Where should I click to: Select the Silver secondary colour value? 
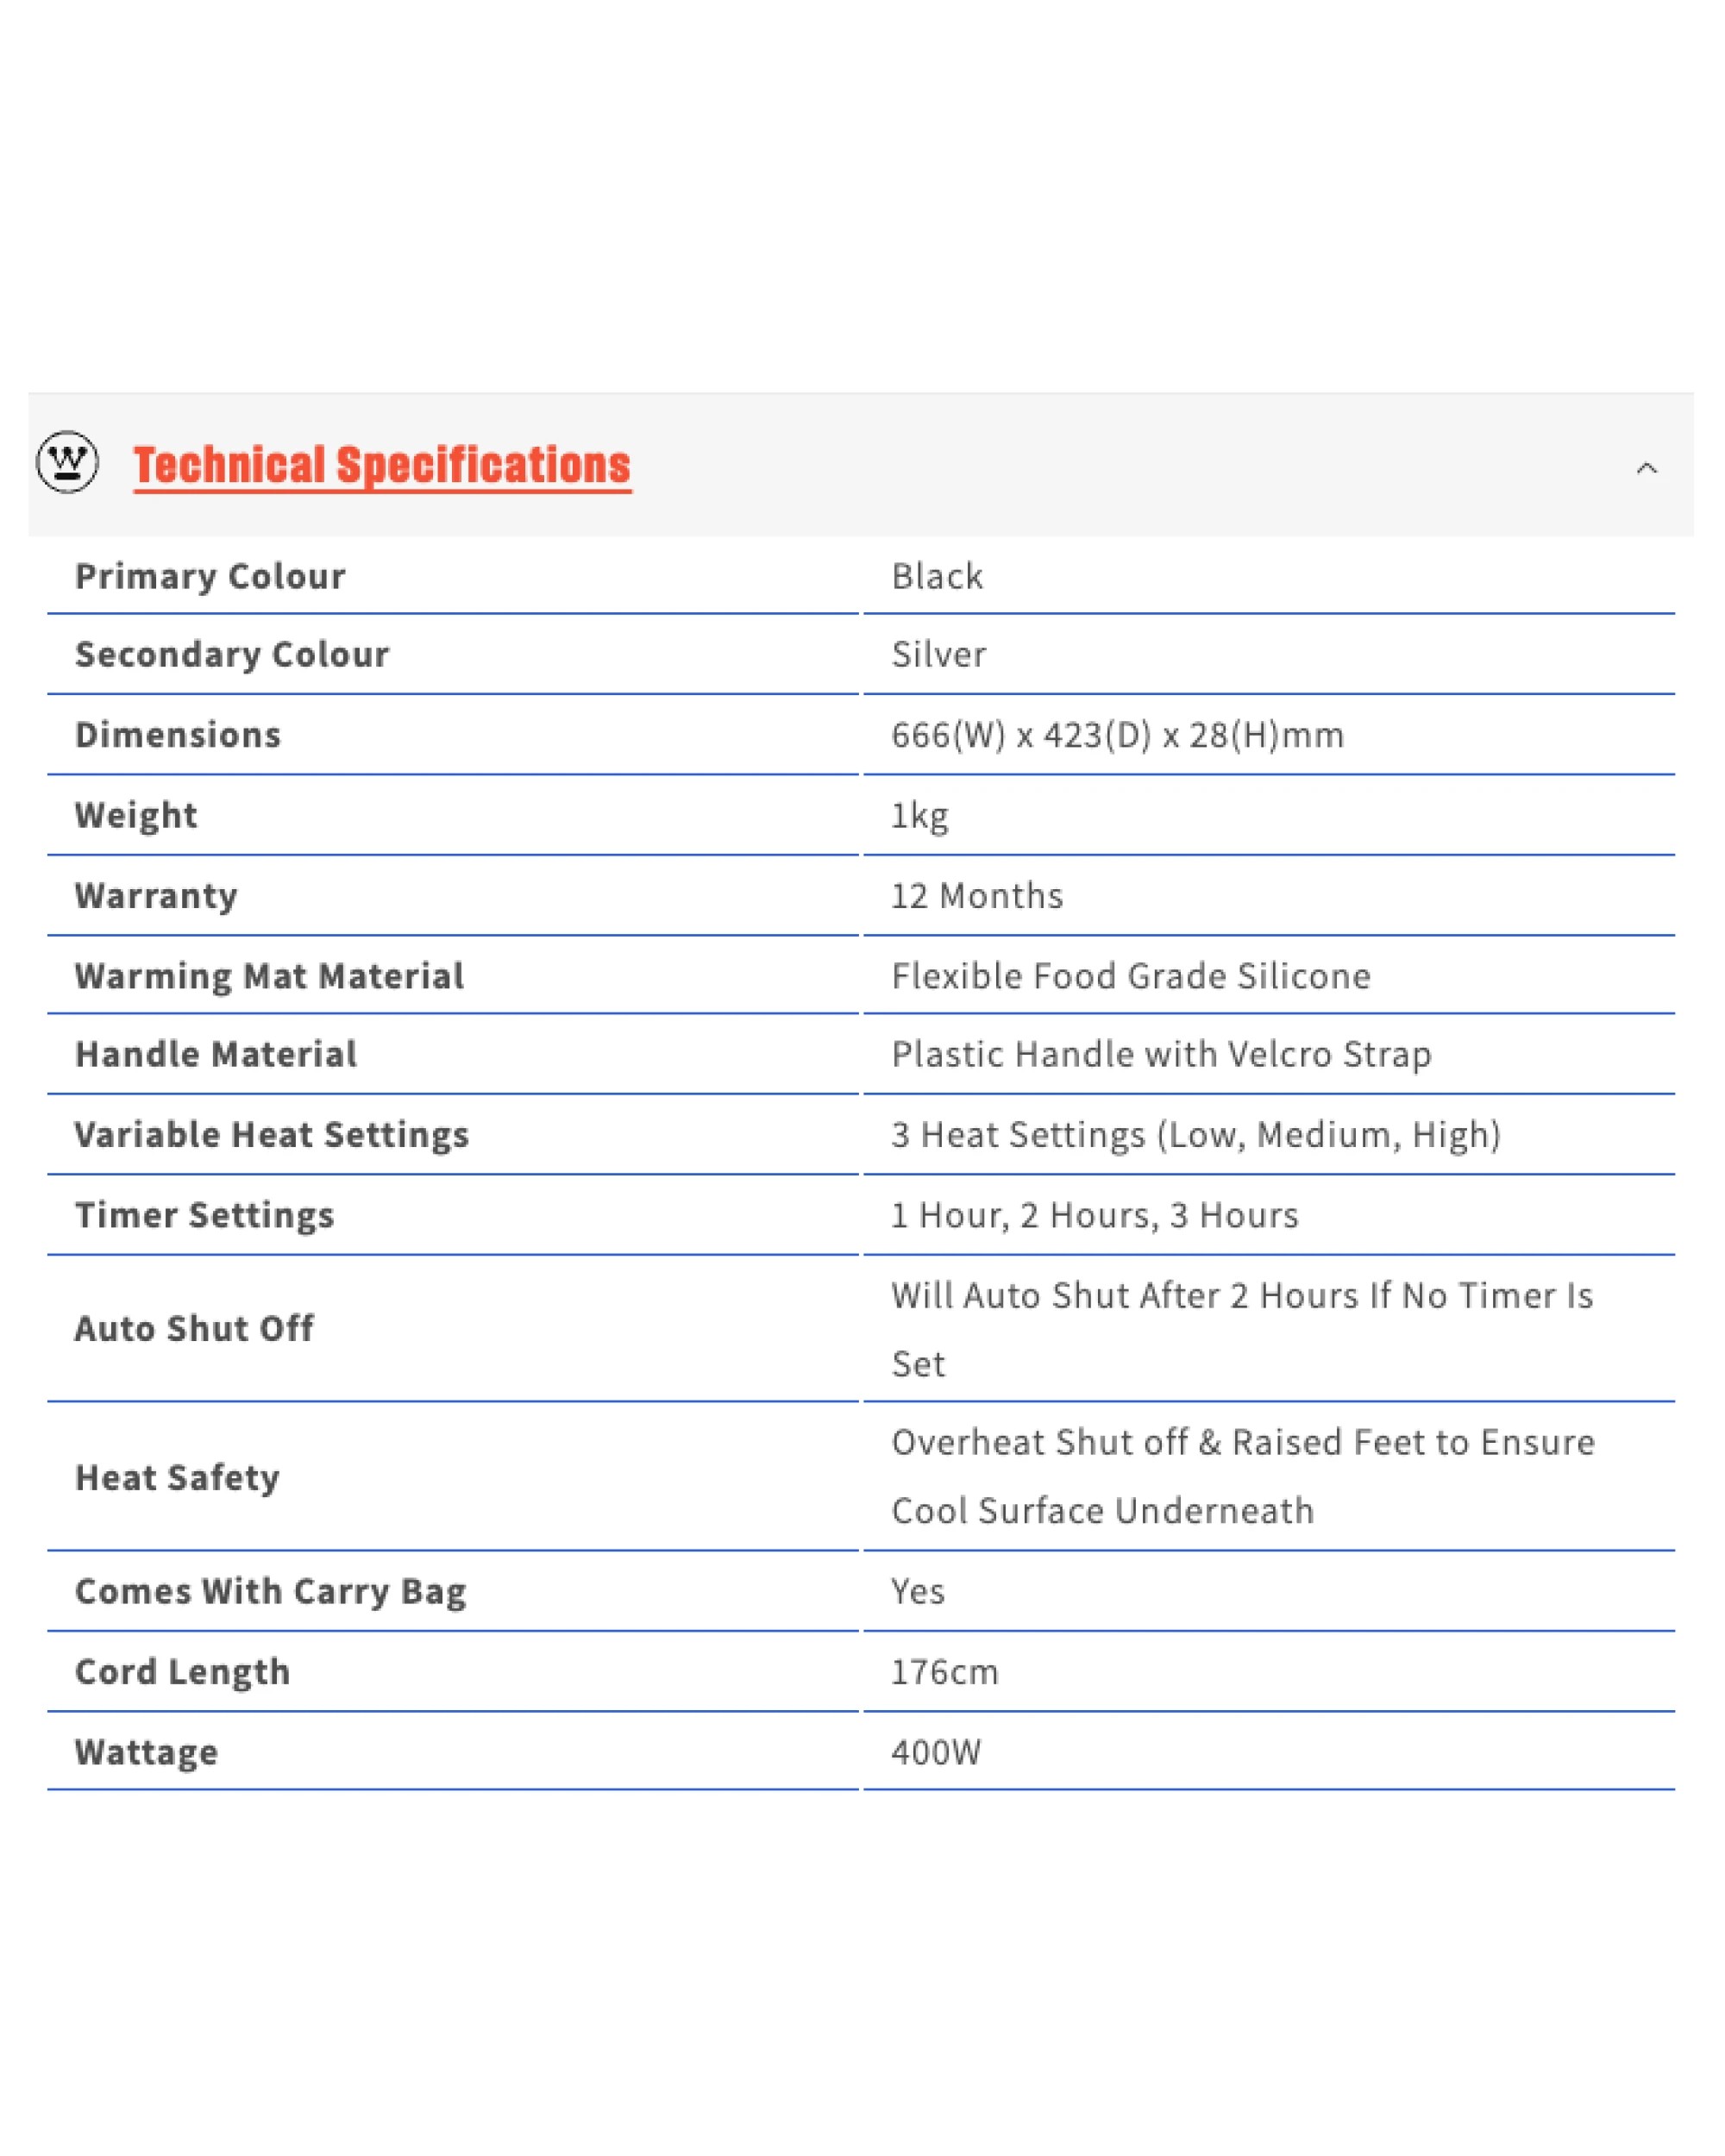[x=938, y=654]
